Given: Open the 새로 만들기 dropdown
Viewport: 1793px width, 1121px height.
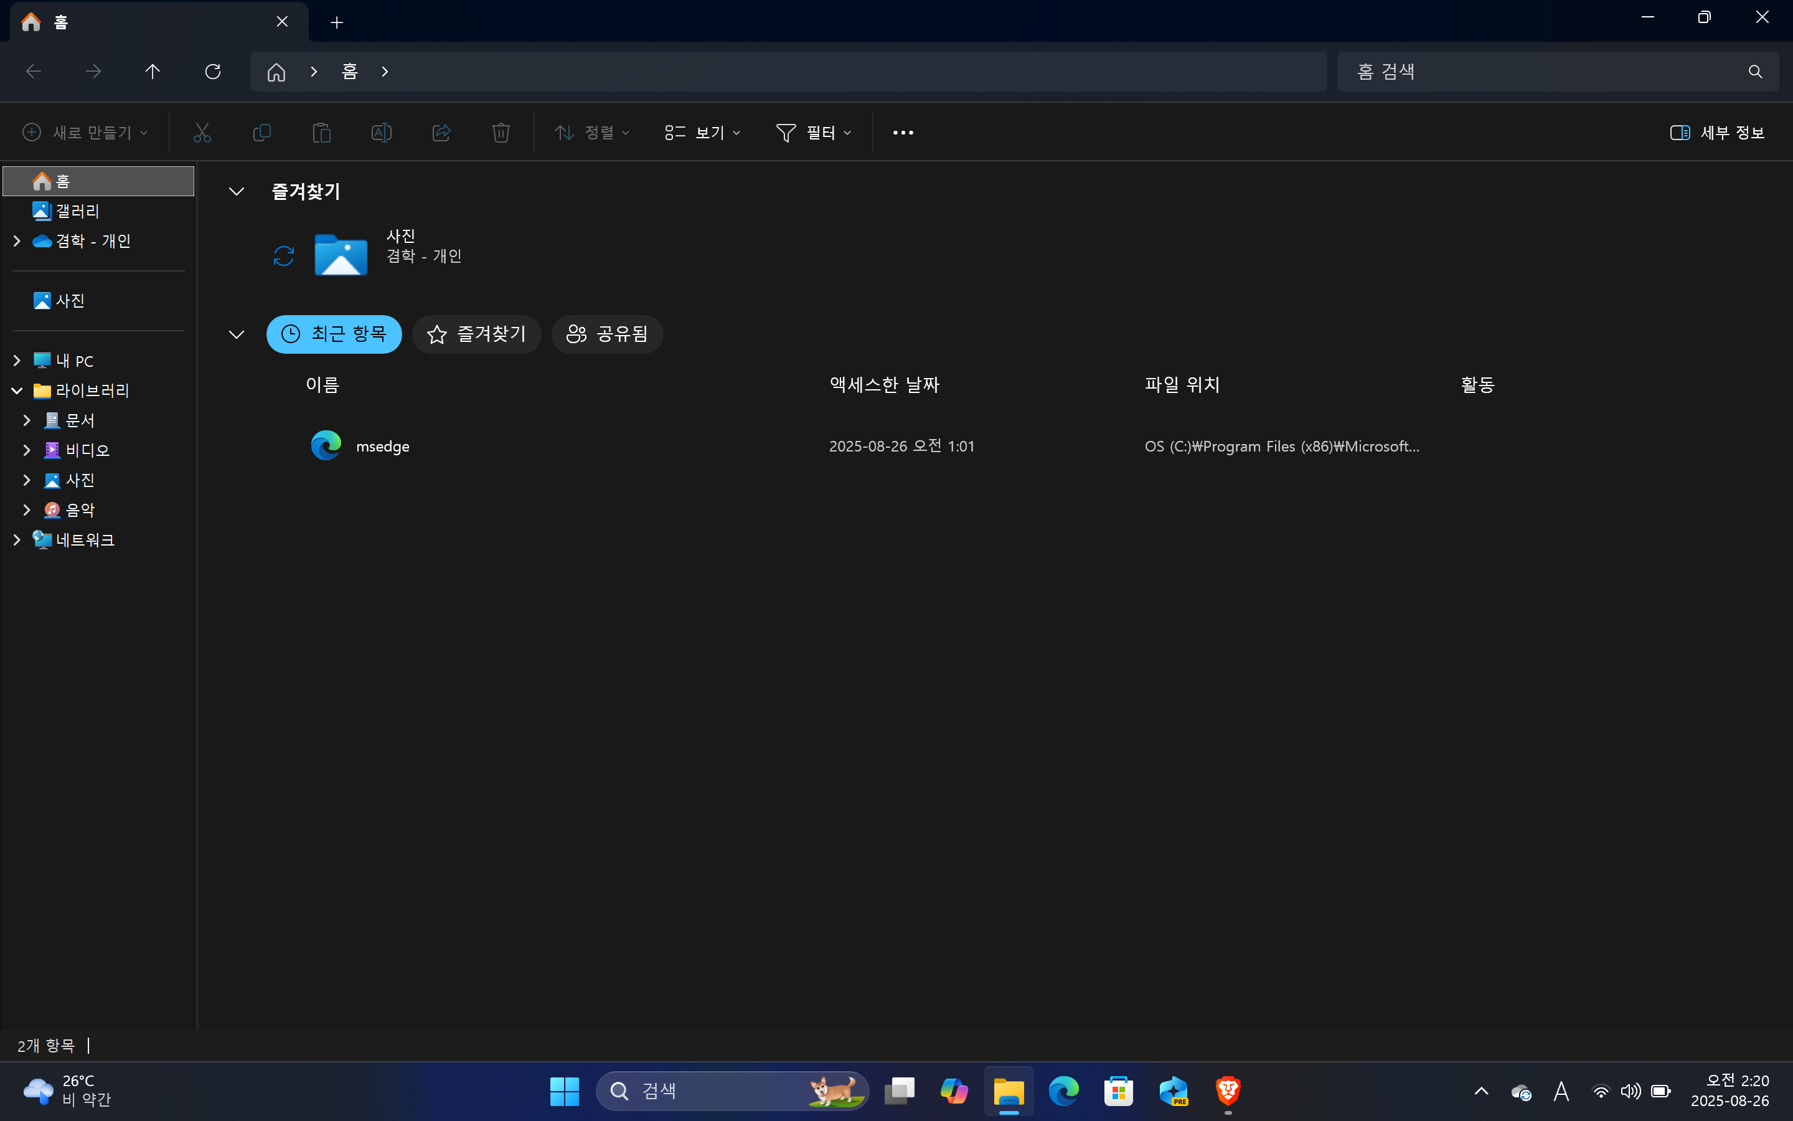Looking at the screenshot, I should pyautogui.click(x=85, y=133).
